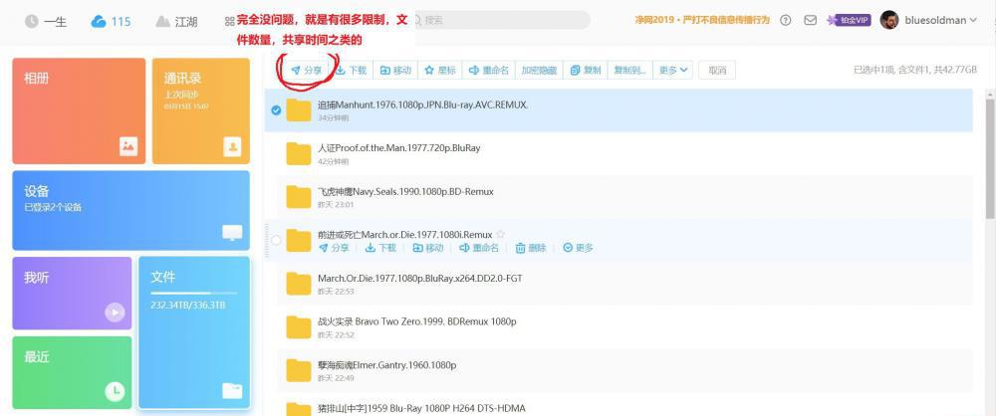Open the 战火实录 Bravo Two Zero folder
996x416 pixels.
pos(416,321)
